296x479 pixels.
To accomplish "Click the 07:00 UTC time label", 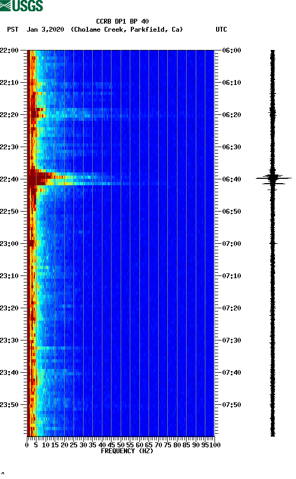I will click(x=232, y=243).
